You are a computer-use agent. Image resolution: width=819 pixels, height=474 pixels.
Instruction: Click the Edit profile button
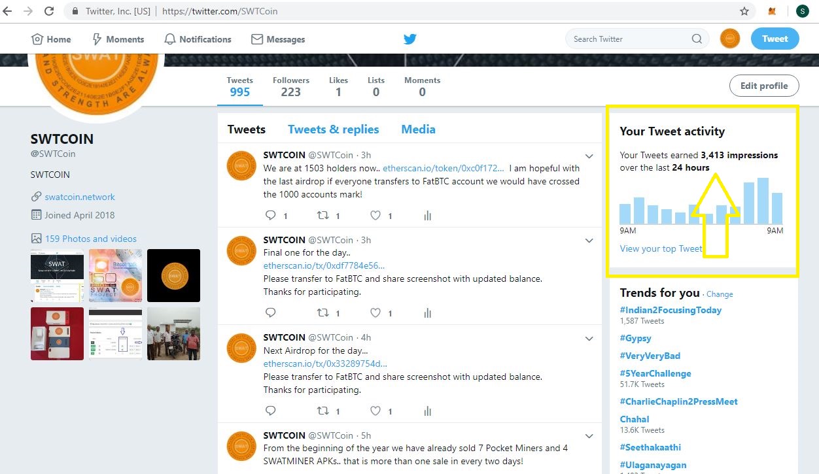tap(764, 86)
